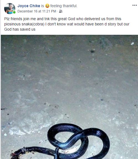Image resolution: width=138 pixels, height=159 pixels.
Task: Click the green online status dot
Action: (x=14, y=12)
